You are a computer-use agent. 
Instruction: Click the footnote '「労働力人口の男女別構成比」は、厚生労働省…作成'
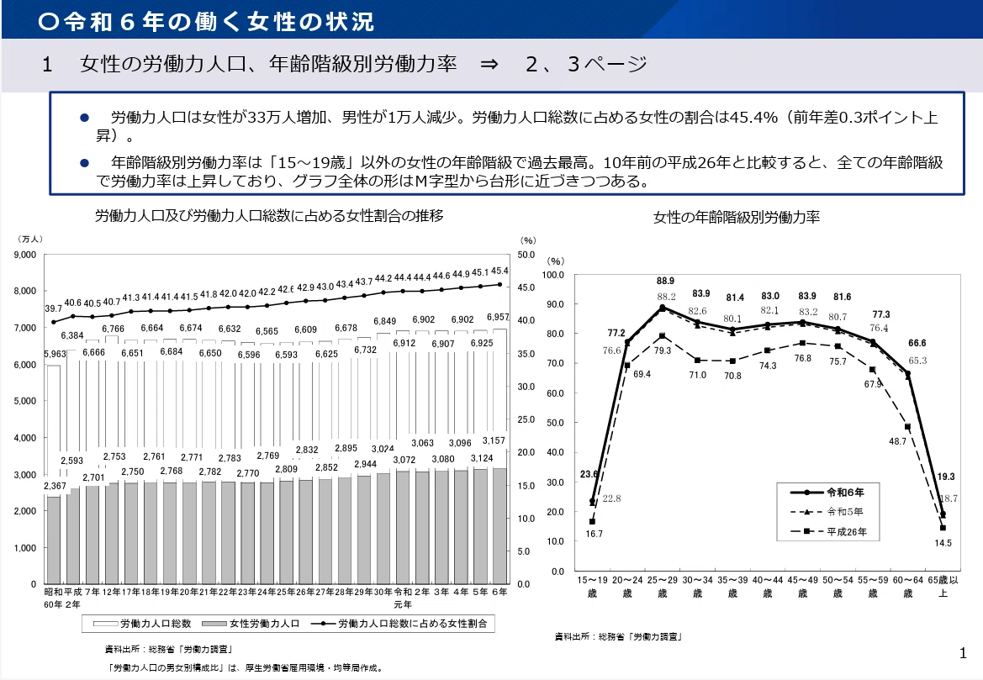tap(246, 667)
